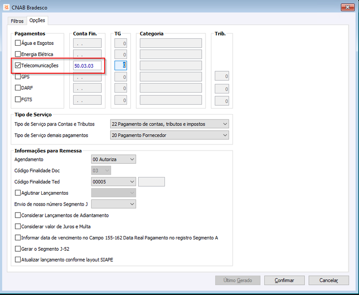Uncheck the Telecomunicações checkbox
359x295 pixels.
coord(18,65)
